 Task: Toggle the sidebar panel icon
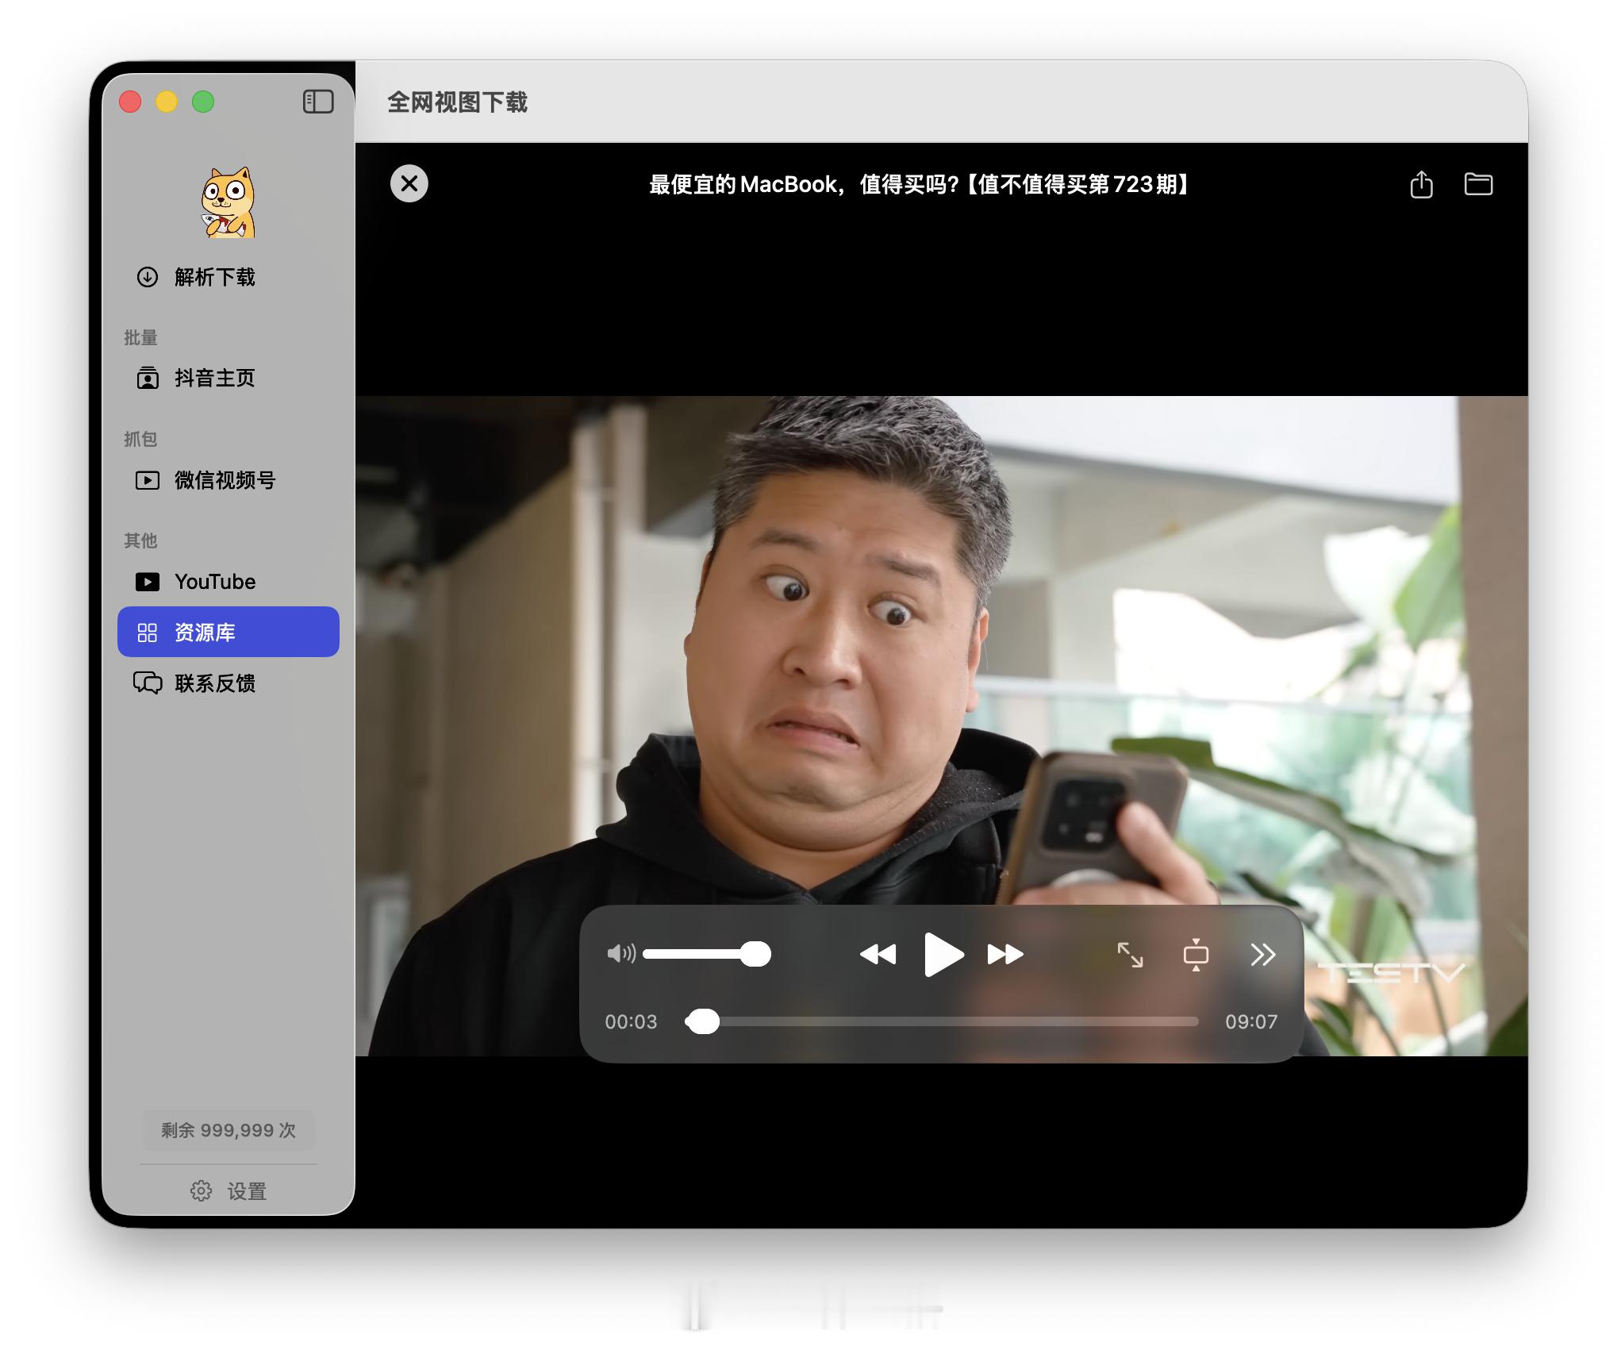[318, 102]
